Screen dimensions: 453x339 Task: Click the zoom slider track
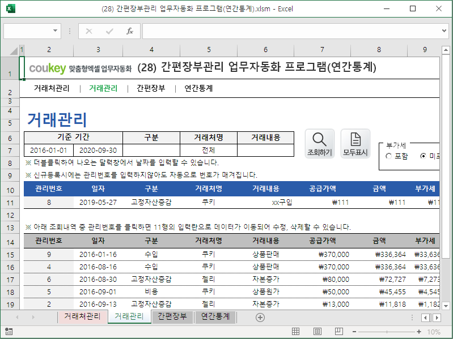(x=387, y=332)
